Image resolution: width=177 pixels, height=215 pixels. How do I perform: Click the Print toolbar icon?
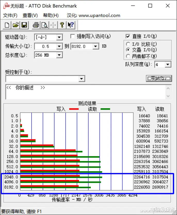click(36, 25)
